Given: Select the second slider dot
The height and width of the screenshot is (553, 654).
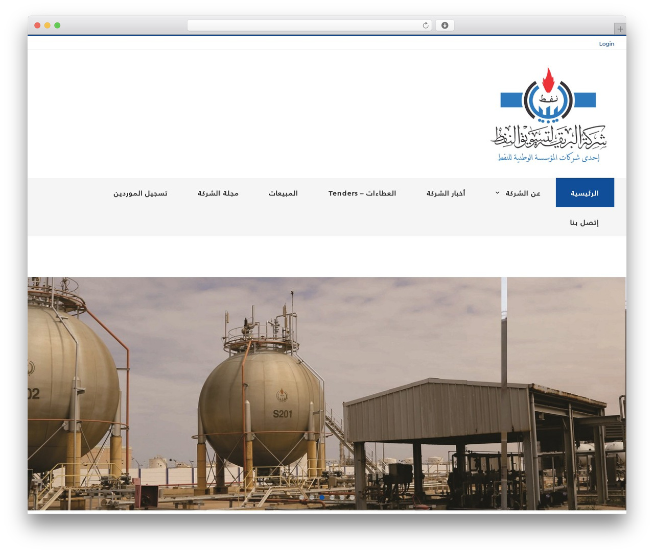Looking at the screenshot, I should click(312, 497).
